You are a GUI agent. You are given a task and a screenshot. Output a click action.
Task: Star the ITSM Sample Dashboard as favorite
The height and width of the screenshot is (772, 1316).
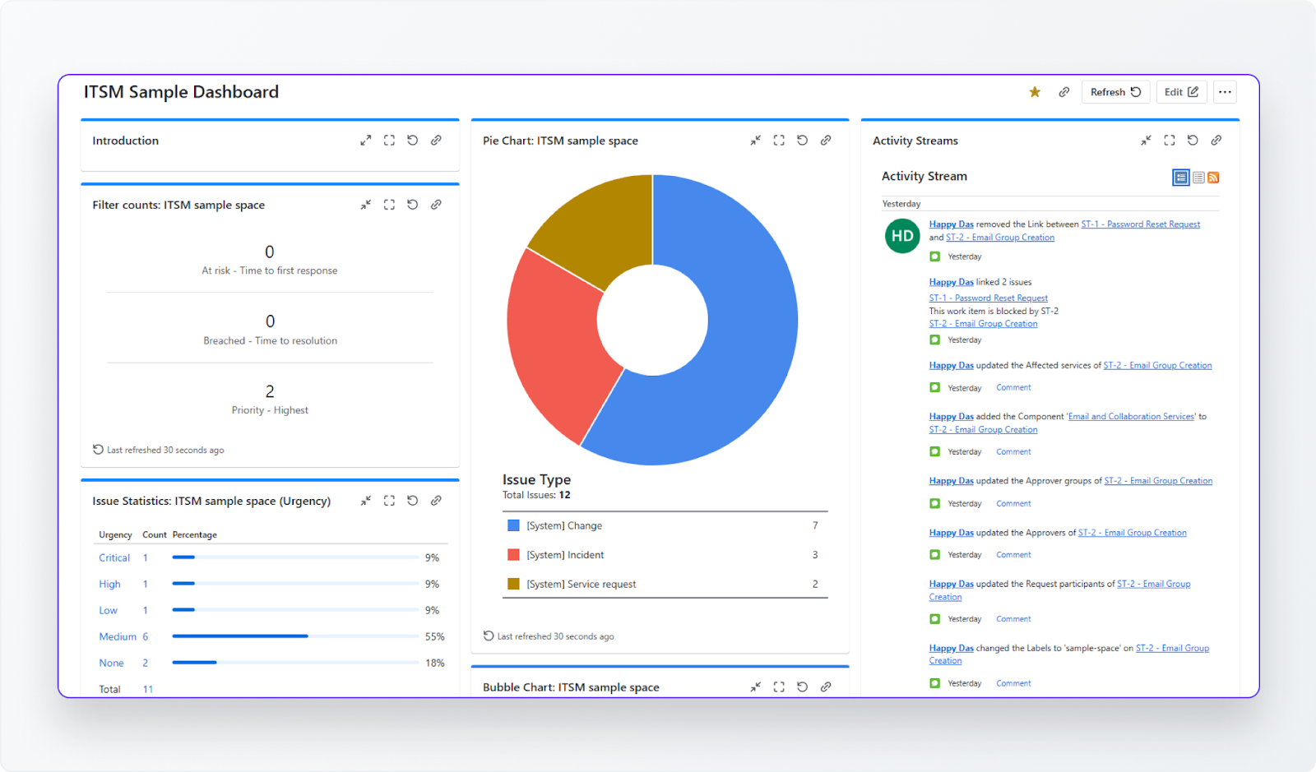pos(1034,91)
